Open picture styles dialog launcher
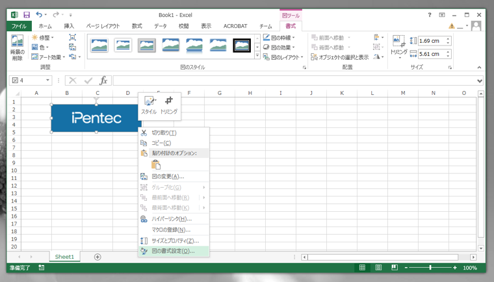 tap(304, 68)
